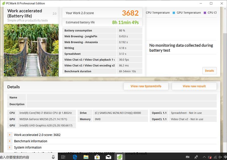The height and width of the screenshot is (160, 227).
Task: Select the Battery consumption row
Action: pyautogui.click(x=102, y=30)
